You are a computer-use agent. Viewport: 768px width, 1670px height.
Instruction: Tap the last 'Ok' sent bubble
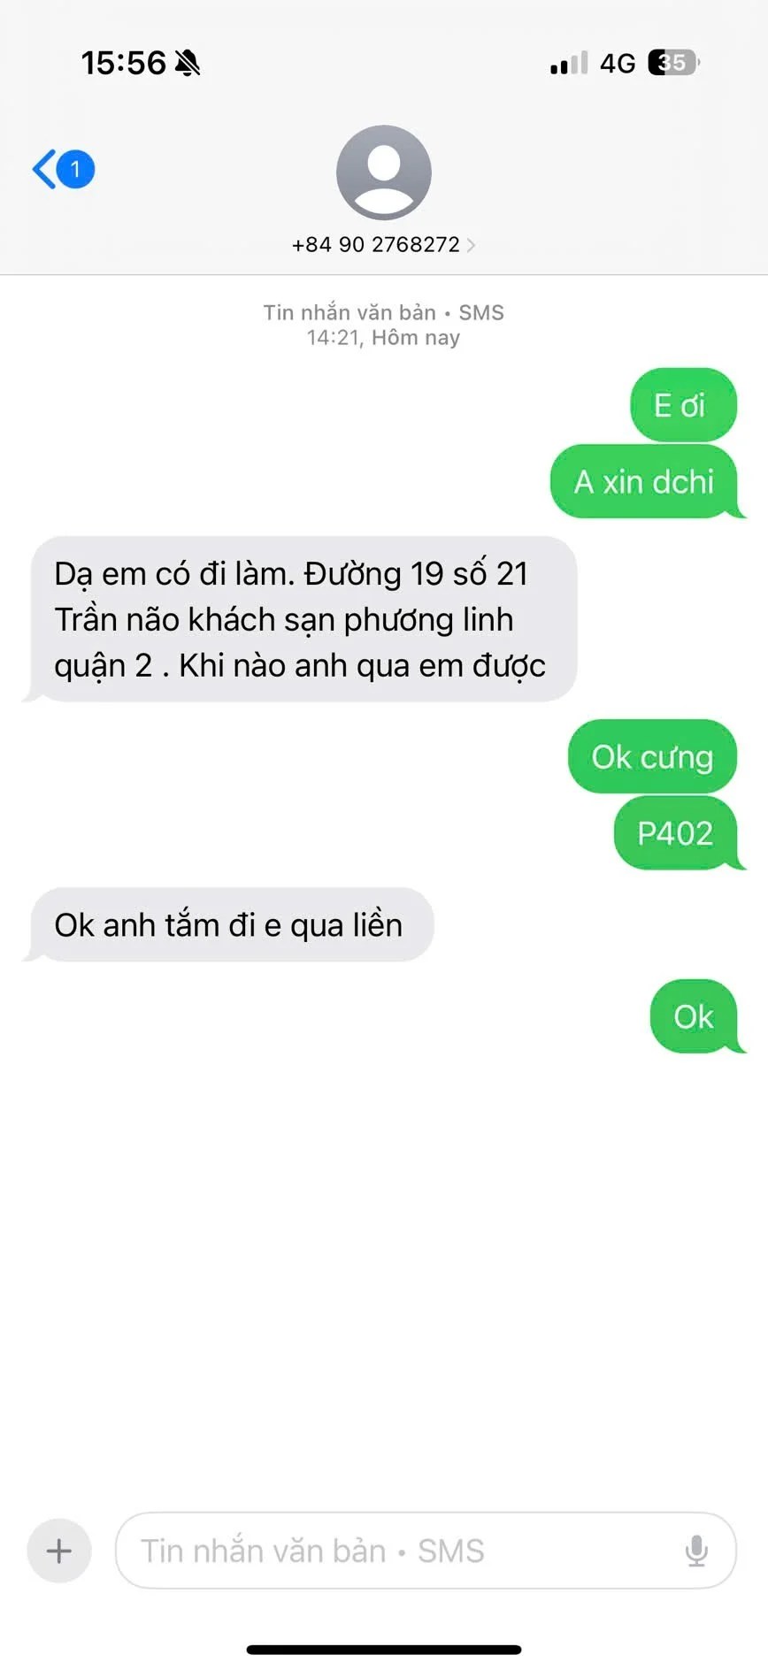[x=696, y=1017]
